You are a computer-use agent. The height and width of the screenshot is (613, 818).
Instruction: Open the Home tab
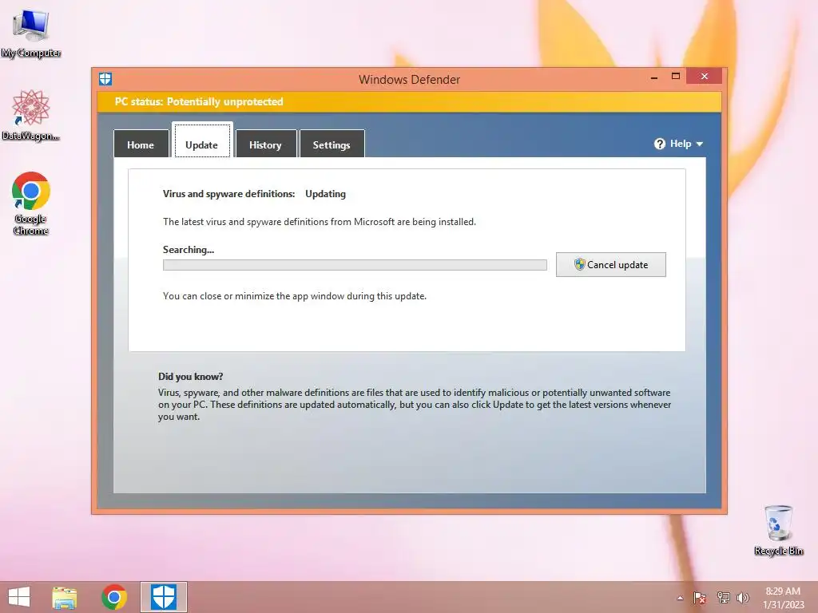coord(141,144)
